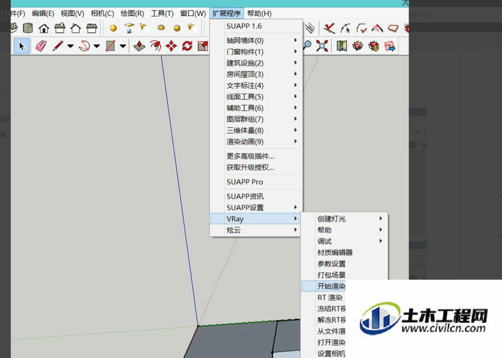Click the yellow segmented sphere icon
The image size is (502, 358).
177,28
